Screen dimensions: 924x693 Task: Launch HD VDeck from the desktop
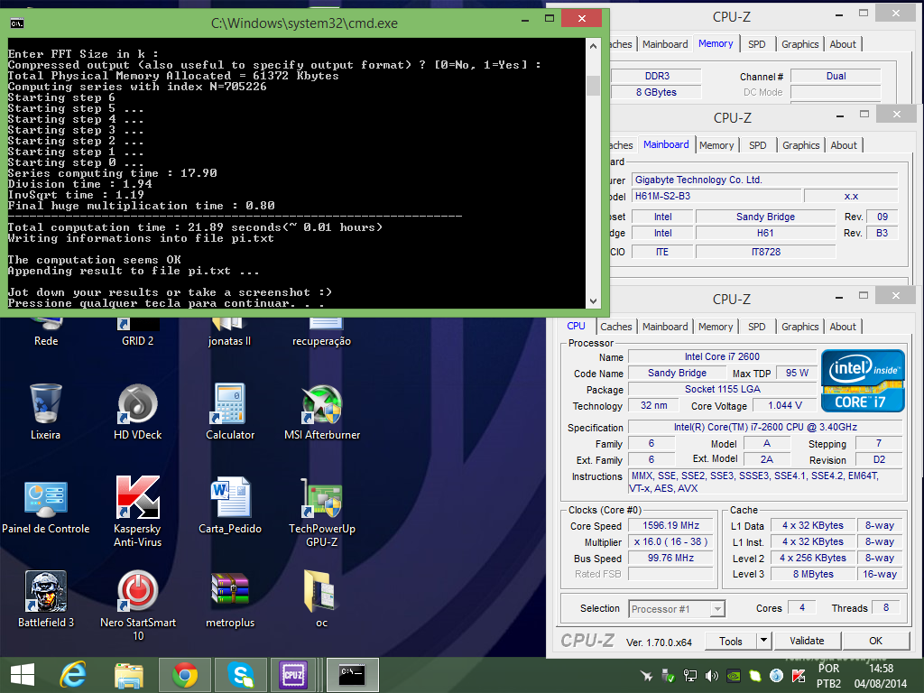coord(137,411)
